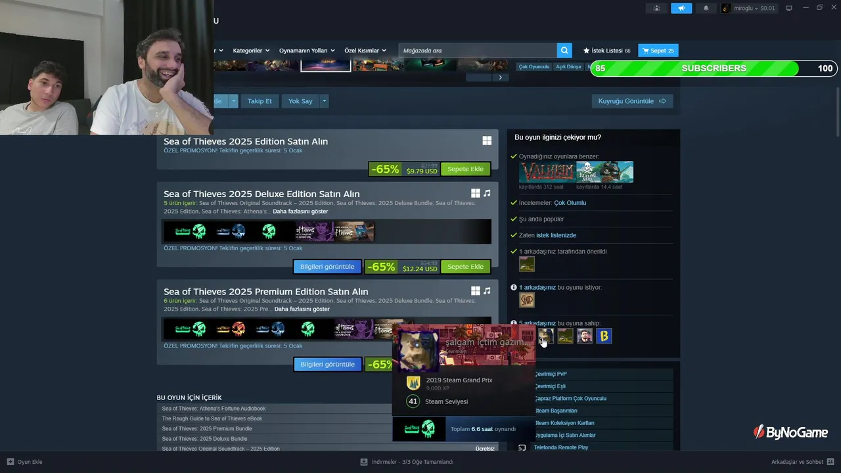Advance screenshot carousel with the right arrow
The height and width of the screenshot is (473, 841).
coord(500,78)
